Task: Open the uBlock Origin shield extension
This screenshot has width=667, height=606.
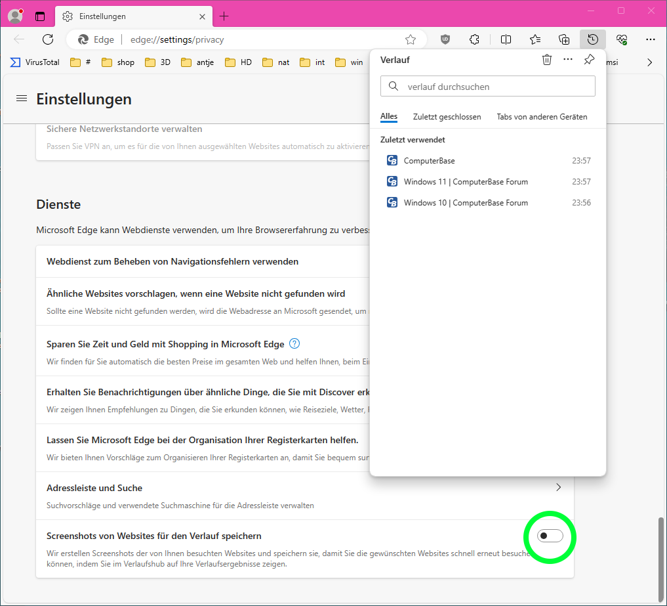Action: [x=445, y=39]
